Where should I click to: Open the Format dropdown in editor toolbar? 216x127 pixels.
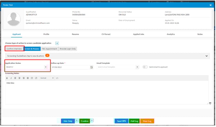coord(47,78)
